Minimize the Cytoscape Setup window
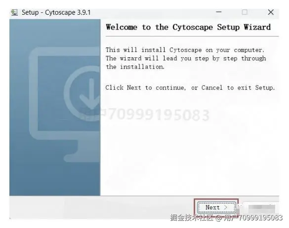This screenshot has width=289, height=228. coord(219,12)
